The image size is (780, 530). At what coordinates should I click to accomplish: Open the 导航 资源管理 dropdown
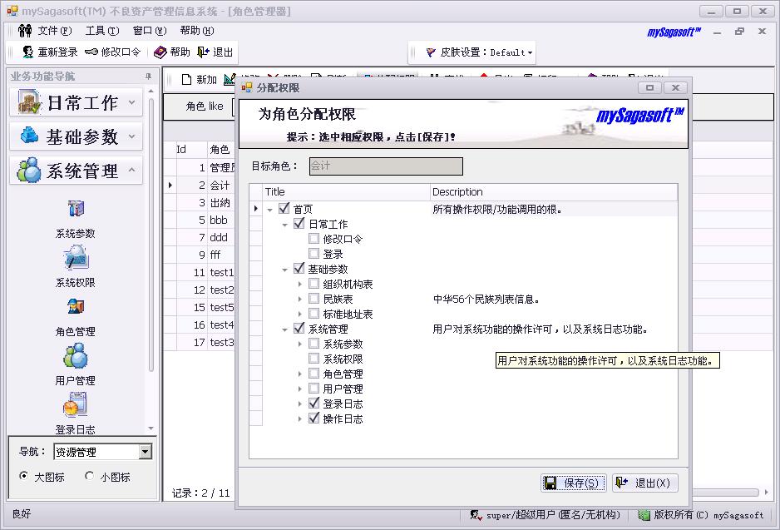tap(145, 451)
